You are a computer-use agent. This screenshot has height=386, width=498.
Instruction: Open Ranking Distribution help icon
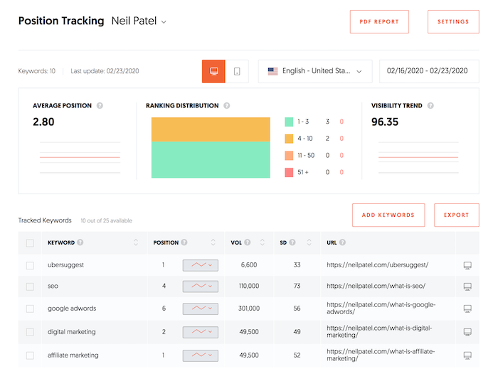(x=227, y=106)
